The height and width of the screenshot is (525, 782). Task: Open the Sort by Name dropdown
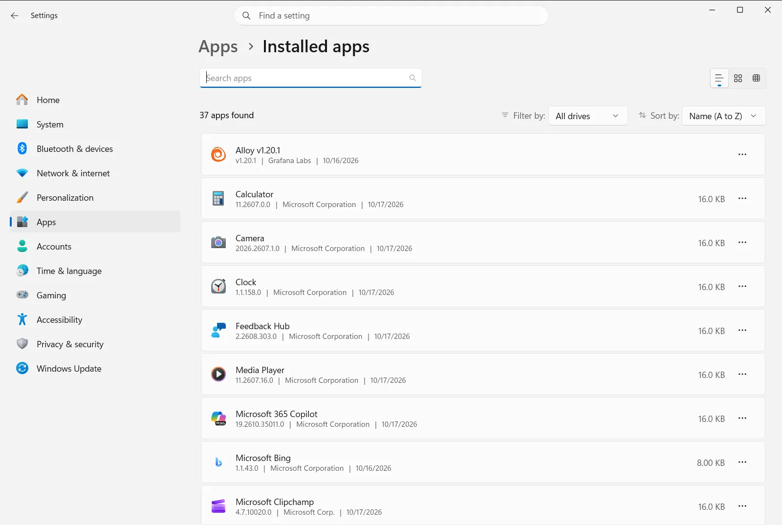tap(723, 116)
